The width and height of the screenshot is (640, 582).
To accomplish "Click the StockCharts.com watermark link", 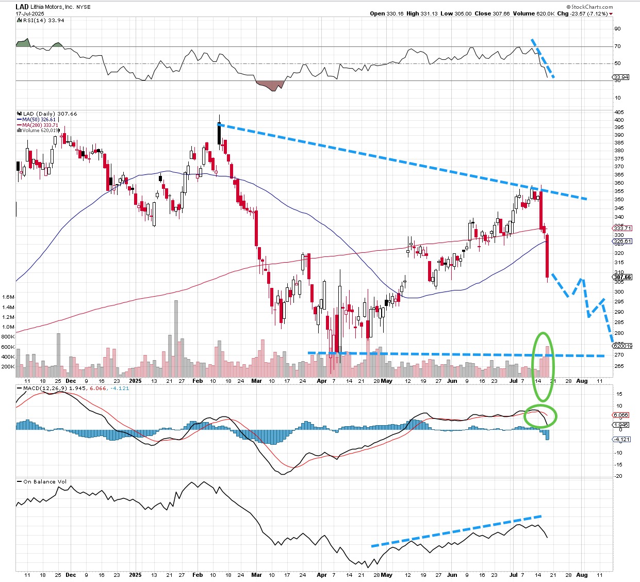I will point(592,7).
